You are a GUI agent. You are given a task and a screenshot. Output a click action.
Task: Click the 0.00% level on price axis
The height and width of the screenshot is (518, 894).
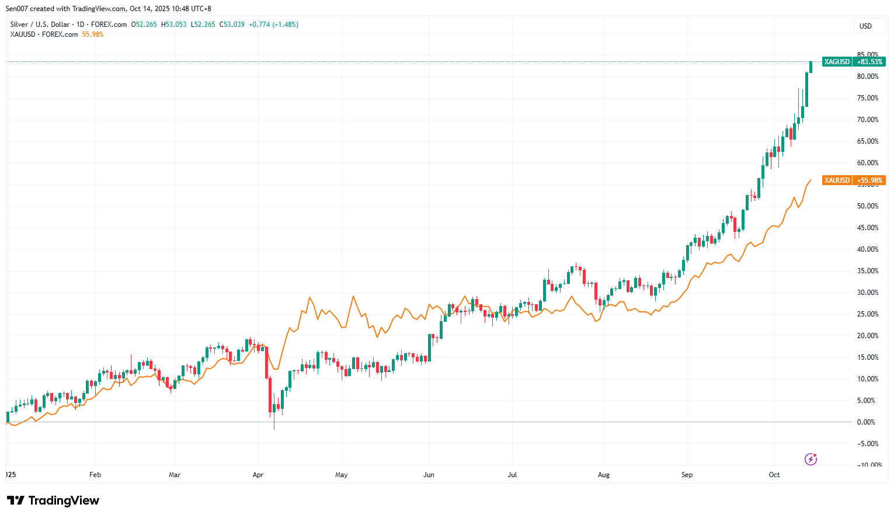866,422
